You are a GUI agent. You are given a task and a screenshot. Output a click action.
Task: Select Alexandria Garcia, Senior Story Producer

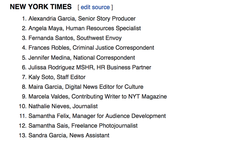tap(82, 19)
